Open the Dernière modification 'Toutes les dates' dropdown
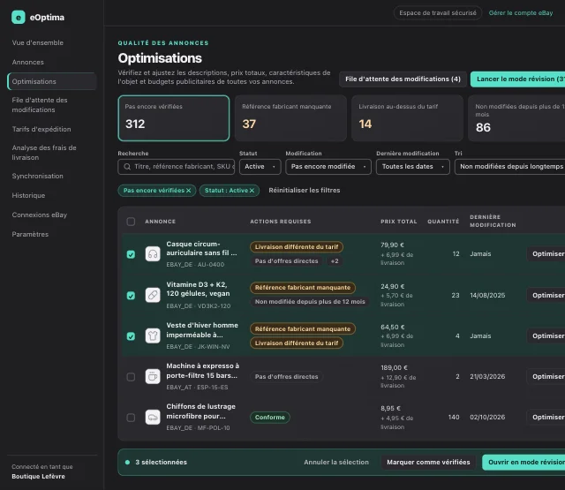This screenshot has width=565, height=490. coord(412,167)
